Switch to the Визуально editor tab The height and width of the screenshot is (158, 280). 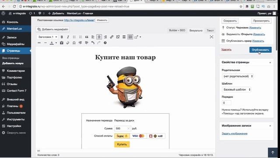coord(196,30)
